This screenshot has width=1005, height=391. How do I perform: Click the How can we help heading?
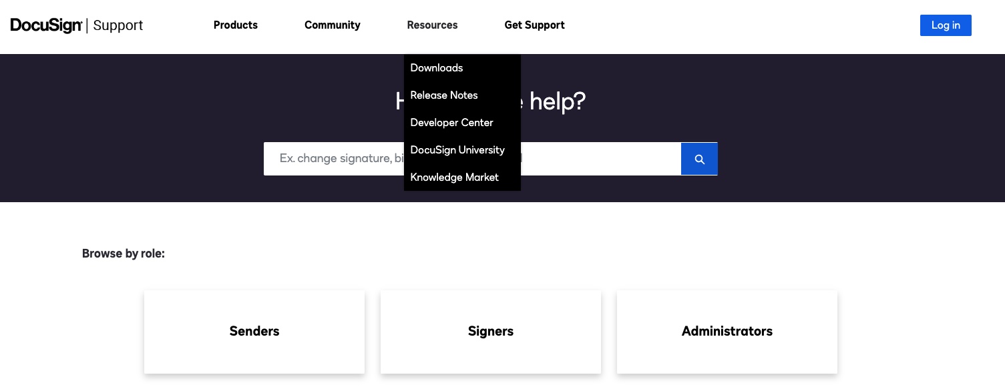(x=489, y=101)
